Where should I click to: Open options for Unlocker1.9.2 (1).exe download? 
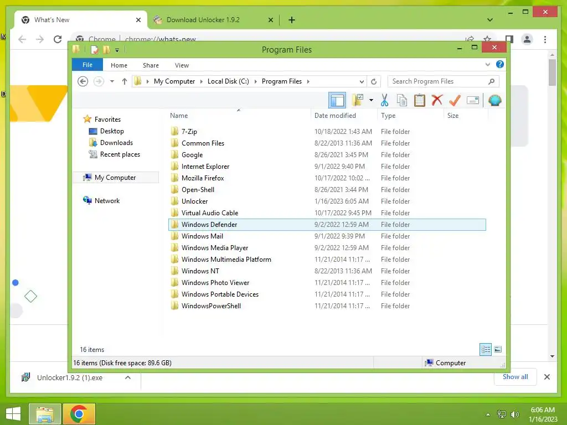128,377
